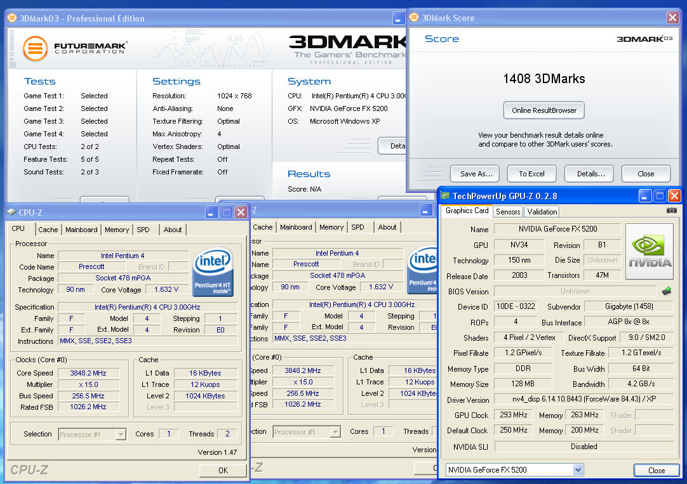Click the front CPU-Z title bar icon
The width and height of the screenshot is (687, 484).
click(11, 213)
